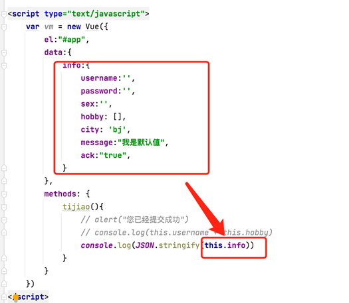
Task: Click the 'var' keyword
Action: coord(33,27)
